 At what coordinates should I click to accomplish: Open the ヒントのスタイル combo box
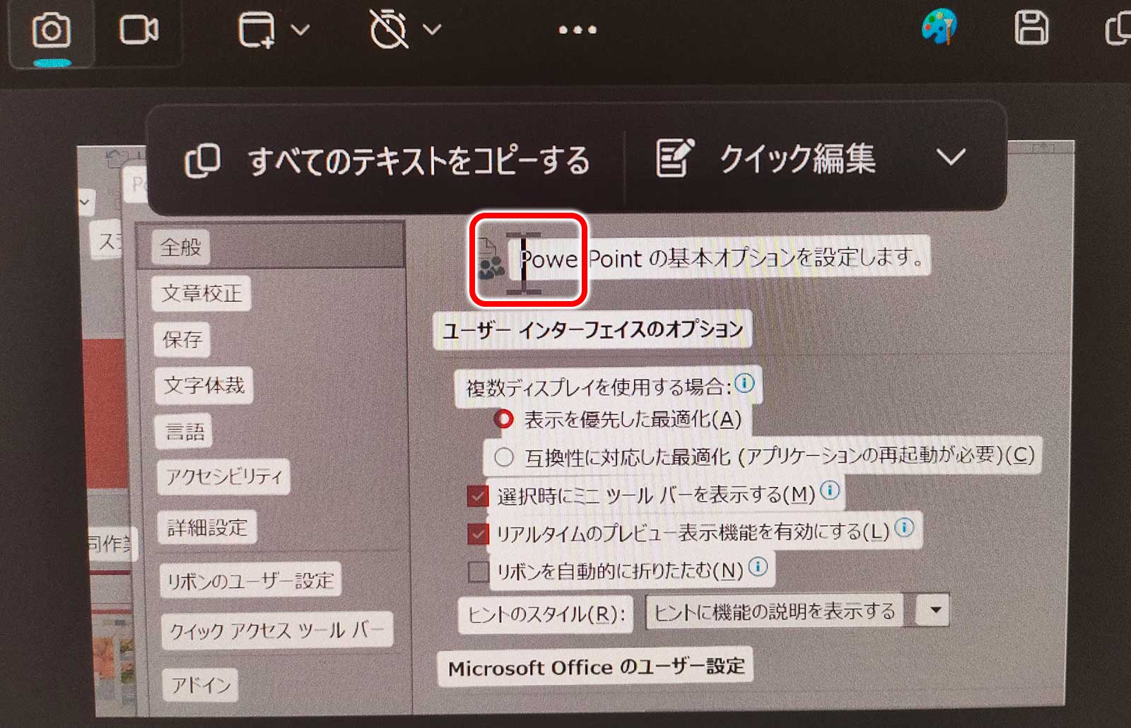tap(797, 611)
